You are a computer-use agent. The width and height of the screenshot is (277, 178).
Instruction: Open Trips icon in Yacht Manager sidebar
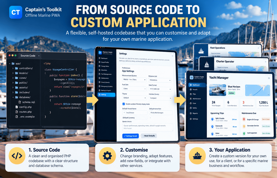(x=191, y=94)
